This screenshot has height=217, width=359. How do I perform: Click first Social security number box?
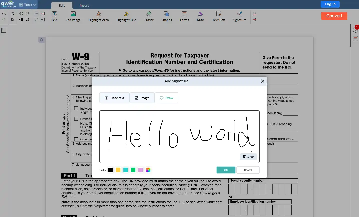232,189
